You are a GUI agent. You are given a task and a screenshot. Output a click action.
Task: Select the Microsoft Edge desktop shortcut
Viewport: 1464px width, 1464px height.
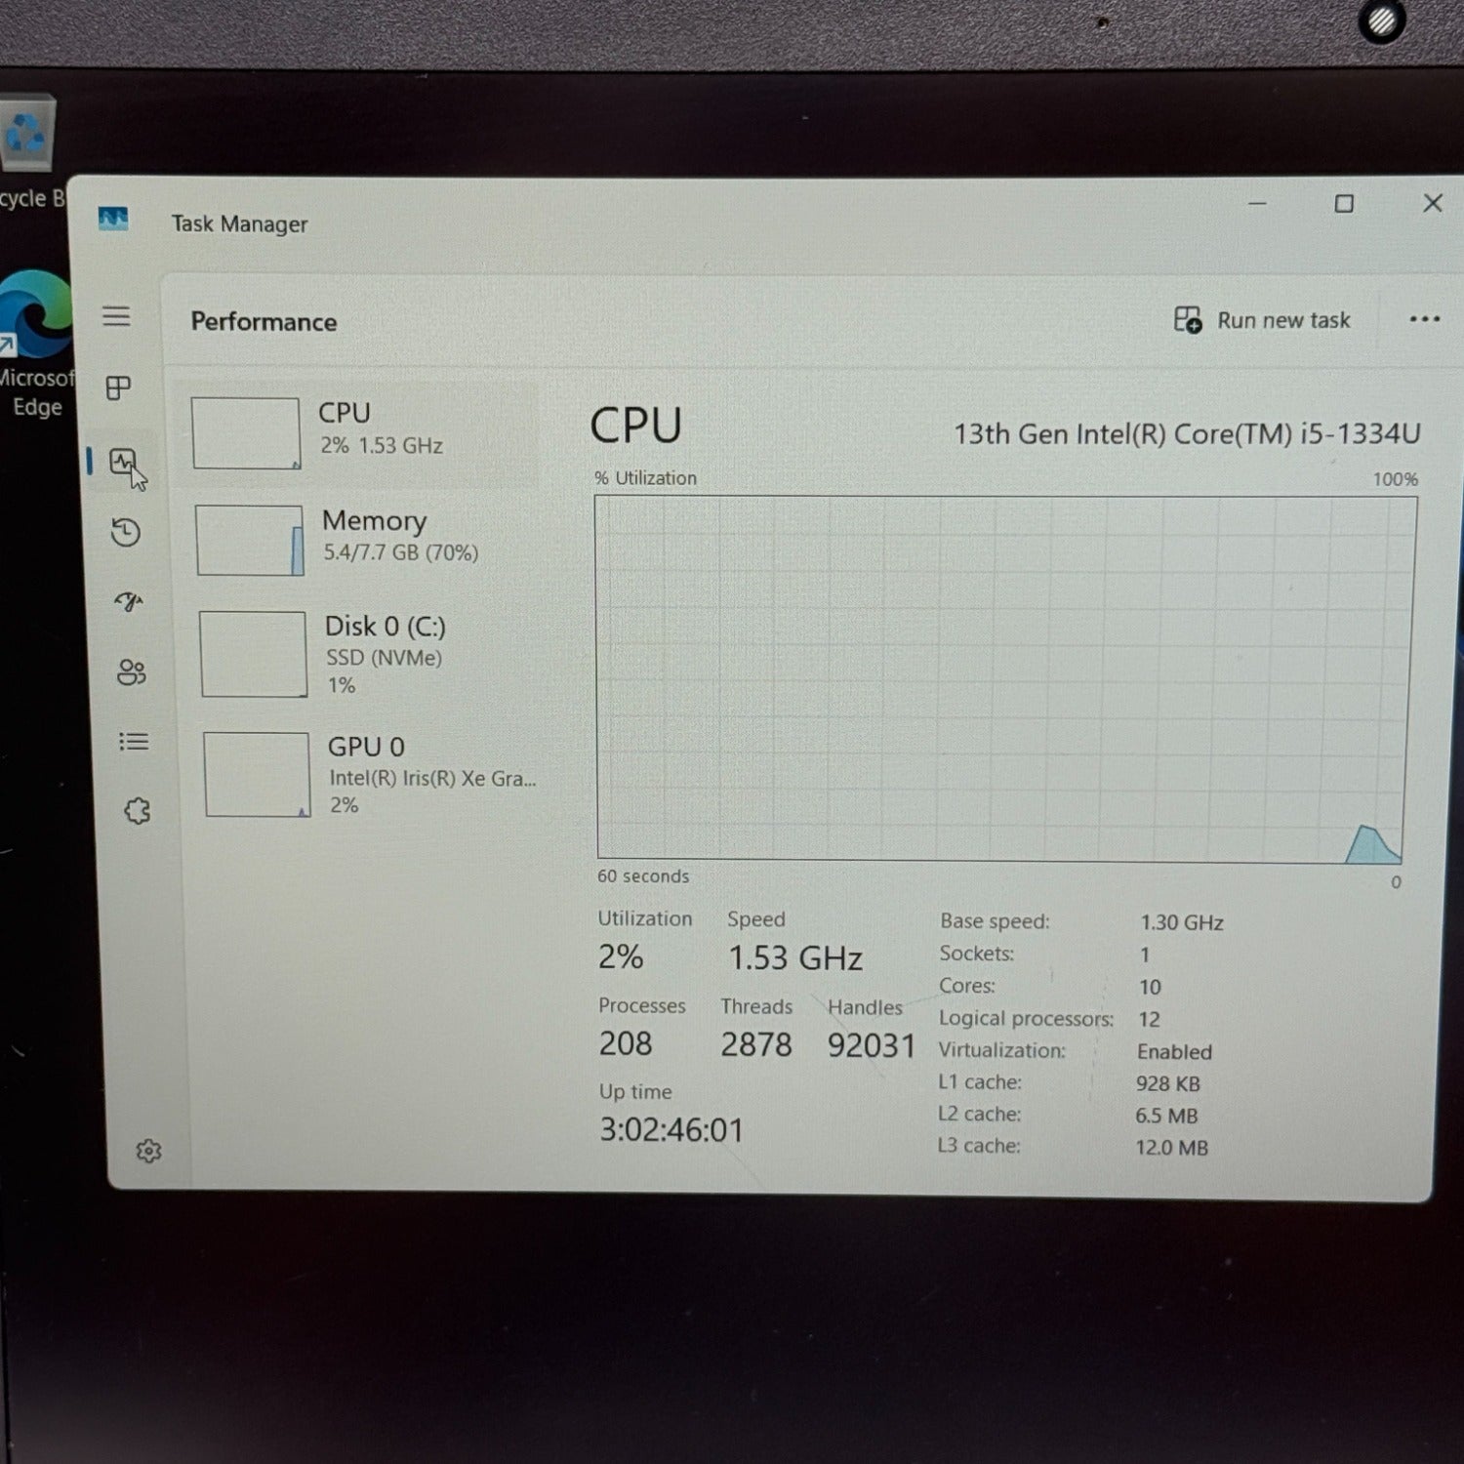pyautogui.click(x=35, y=344)
